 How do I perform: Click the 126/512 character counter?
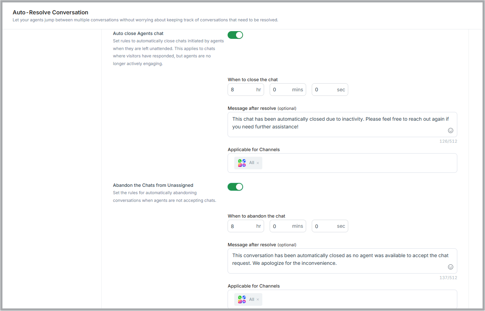point(448,141)
